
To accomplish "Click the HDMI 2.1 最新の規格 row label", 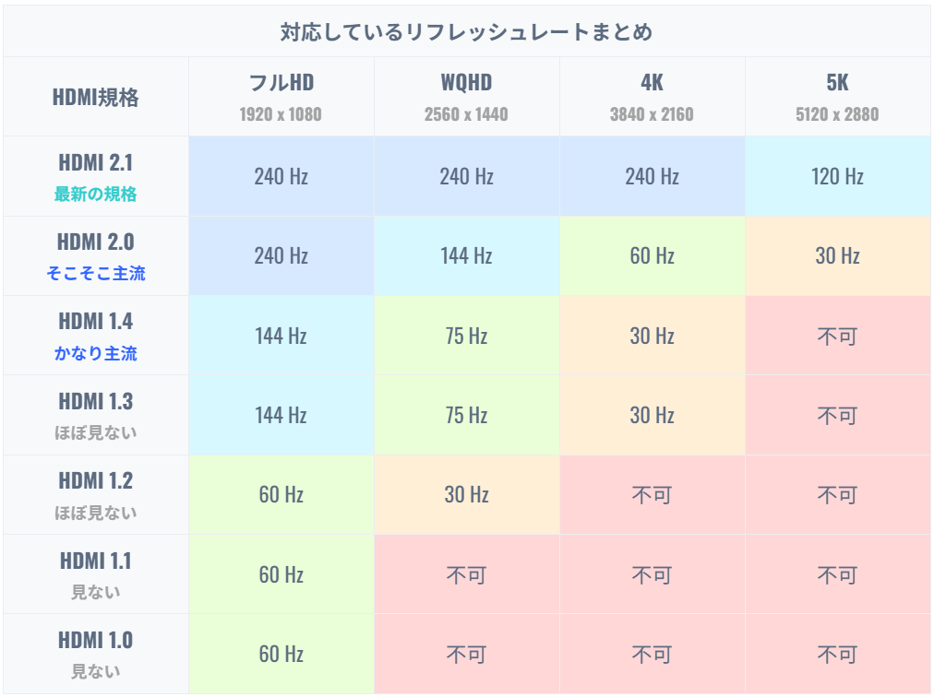I will [96, 176].
